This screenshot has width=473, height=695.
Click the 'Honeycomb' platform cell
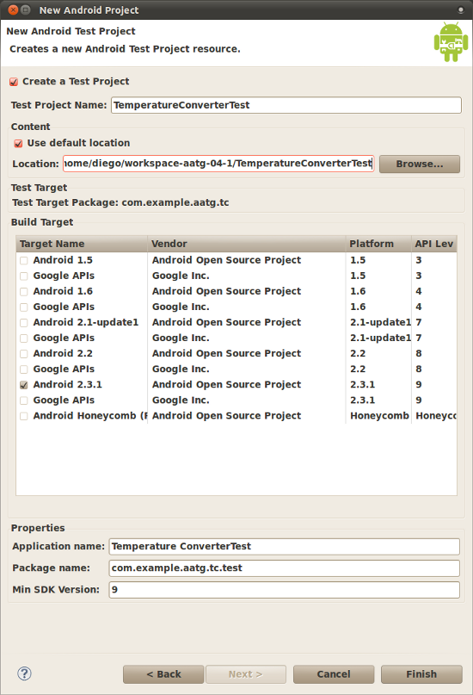pyautogui.click(x=379, y=416)
